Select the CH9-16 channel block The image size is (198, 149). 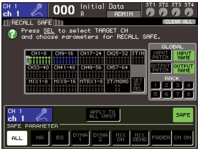[65, 58]
